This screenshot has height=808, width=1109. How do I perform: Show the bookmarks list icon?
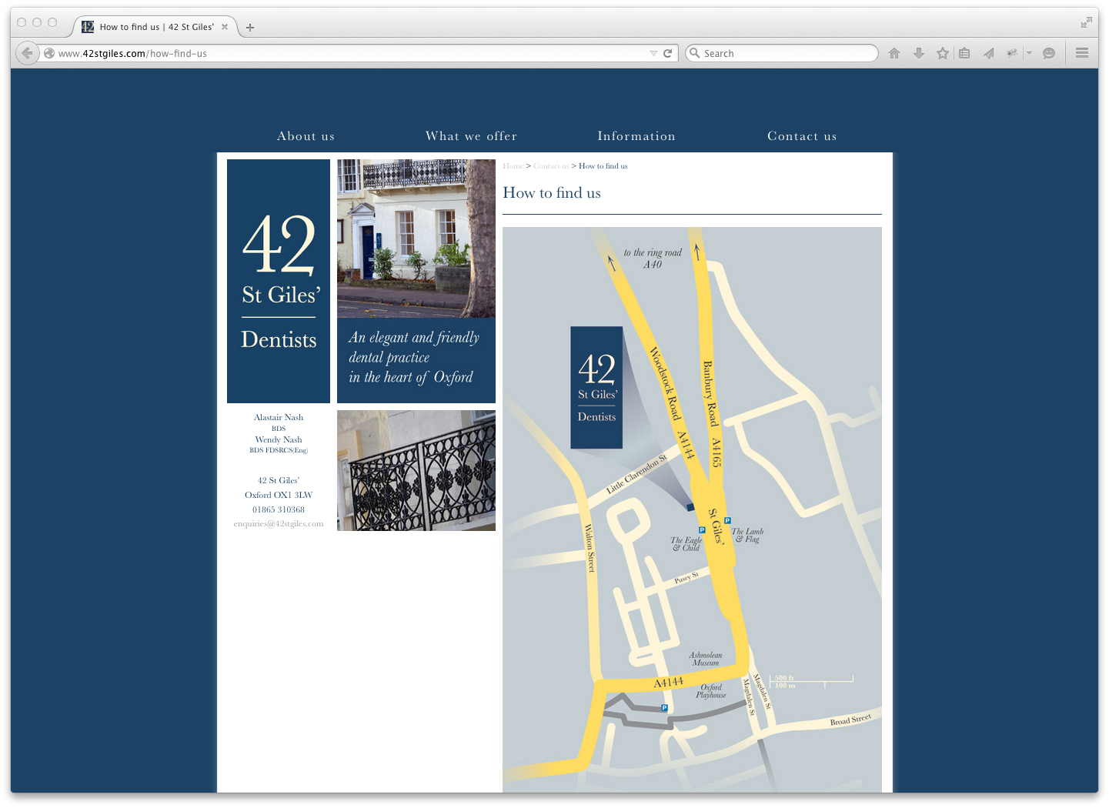tap(964, 53)
